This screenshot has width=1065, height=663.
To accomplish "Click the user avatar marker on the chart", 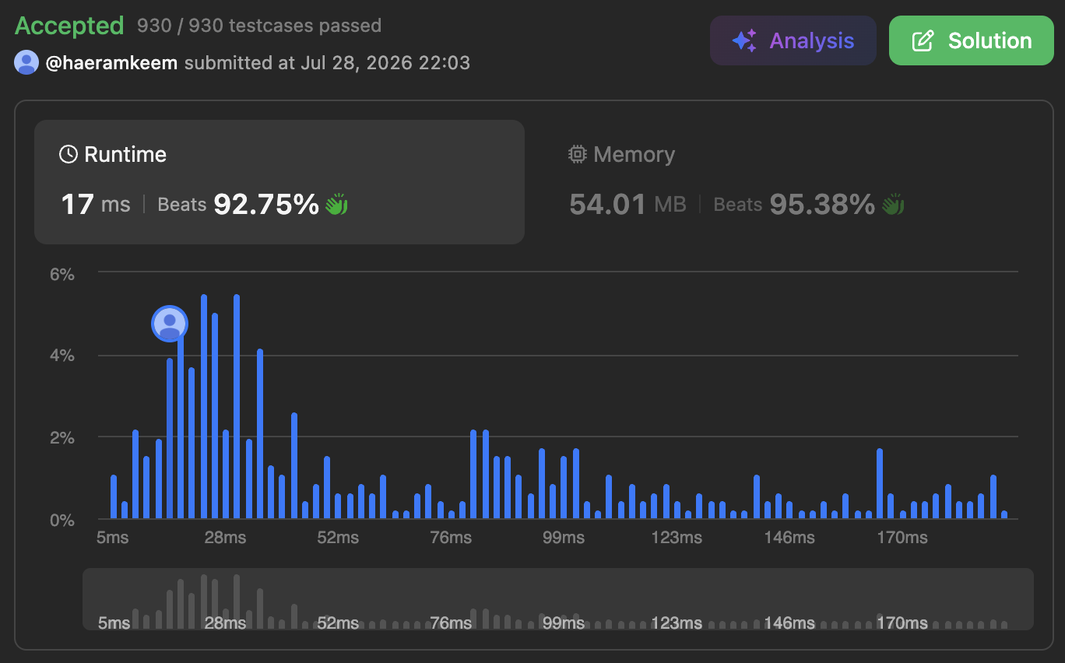I will [x=170, y=324].
